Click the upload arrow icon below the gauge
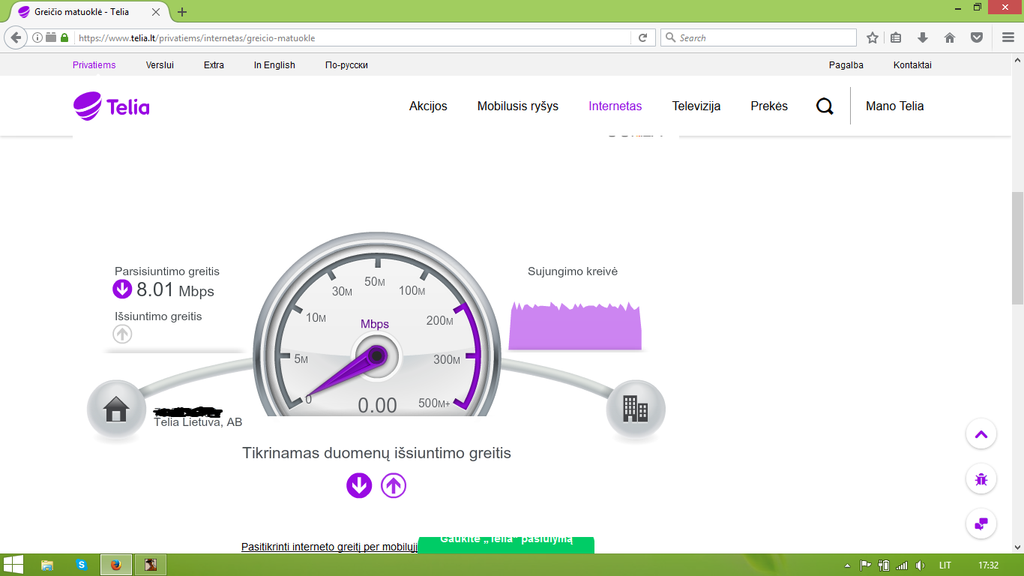Image resolution: width=1024 pixels, height=576 pixels. (394, 485)
